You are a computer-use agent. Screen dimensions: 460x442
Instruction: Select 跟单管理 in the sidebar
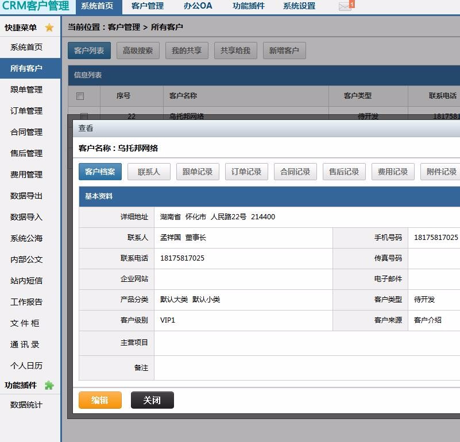coord(25,90)
